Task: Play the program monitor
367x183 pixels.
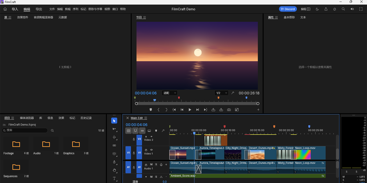Action: pyautogui.click(x=190, y=110)
